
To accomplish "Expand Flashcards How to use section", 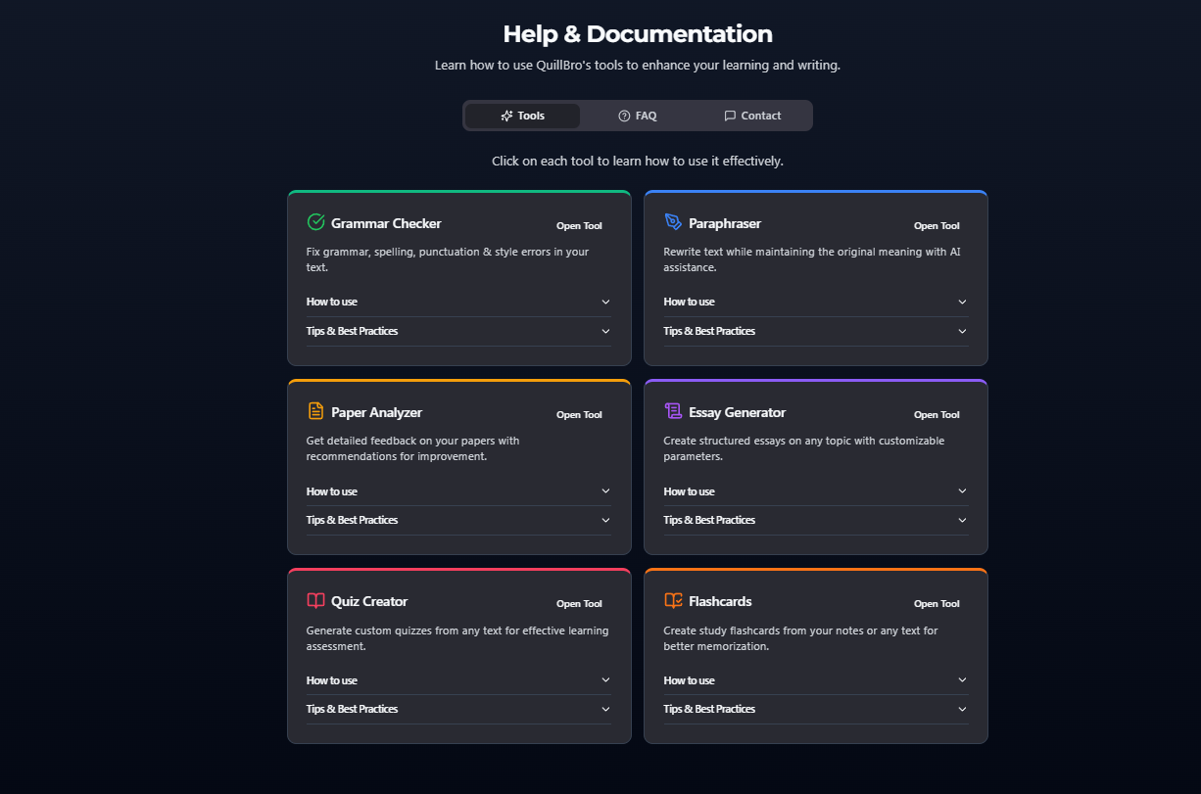I will tap(816, 680).
